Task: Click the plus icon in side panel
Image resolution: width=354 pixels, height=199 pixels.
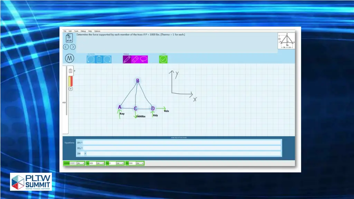Action: coord(71,89)
